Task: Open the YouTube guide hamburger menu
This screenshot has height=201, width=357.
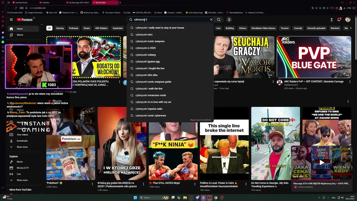Action: pyautogui.click(x=11, y=20)
